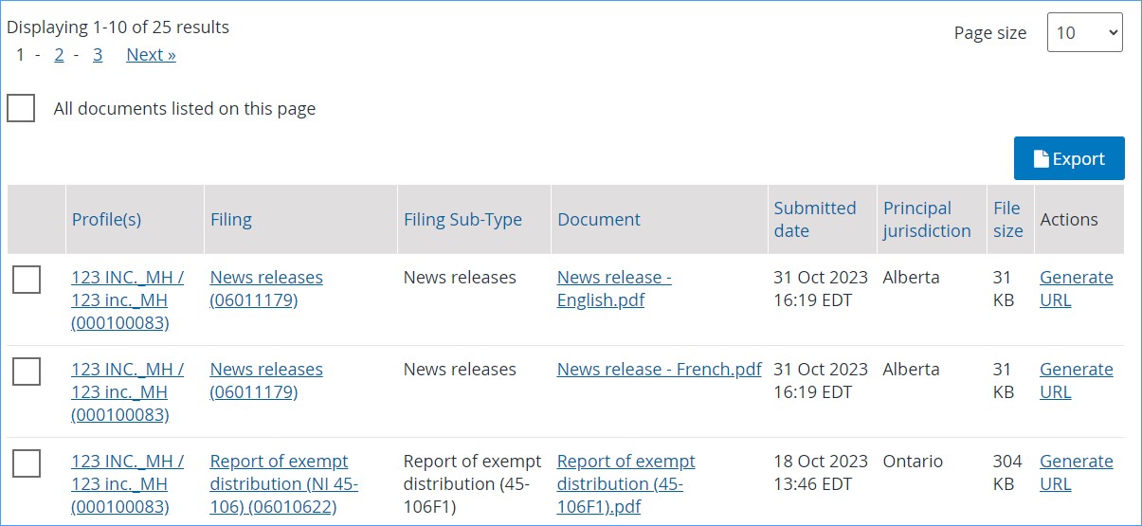Sort by Filing Sub-Type column header

click(x=462, y=219)
